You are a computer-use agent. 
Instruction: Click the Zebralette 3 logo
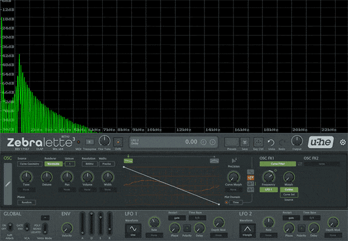pyautogui.click(x=40, y=142)
